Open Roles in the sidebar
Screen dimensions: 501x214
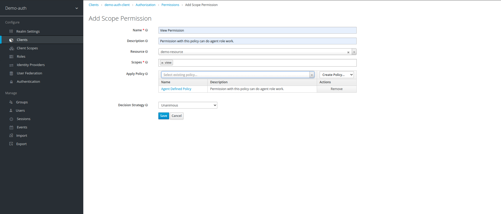[x=21, y=57]
